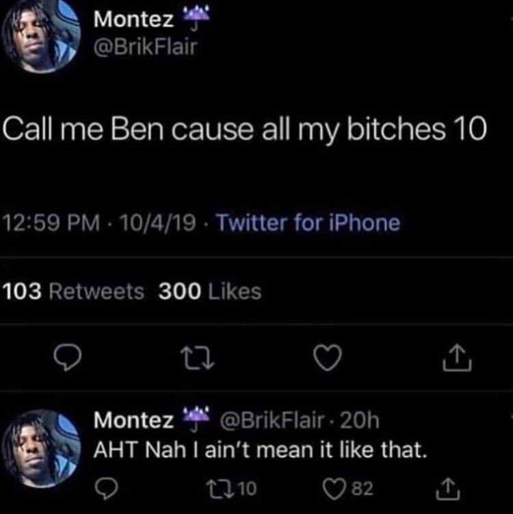Reply to the "AHT Nah" follow-up tweet

tap(105, 487)
